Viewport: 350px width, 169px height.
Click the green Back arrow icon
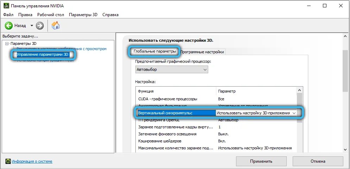9,26
